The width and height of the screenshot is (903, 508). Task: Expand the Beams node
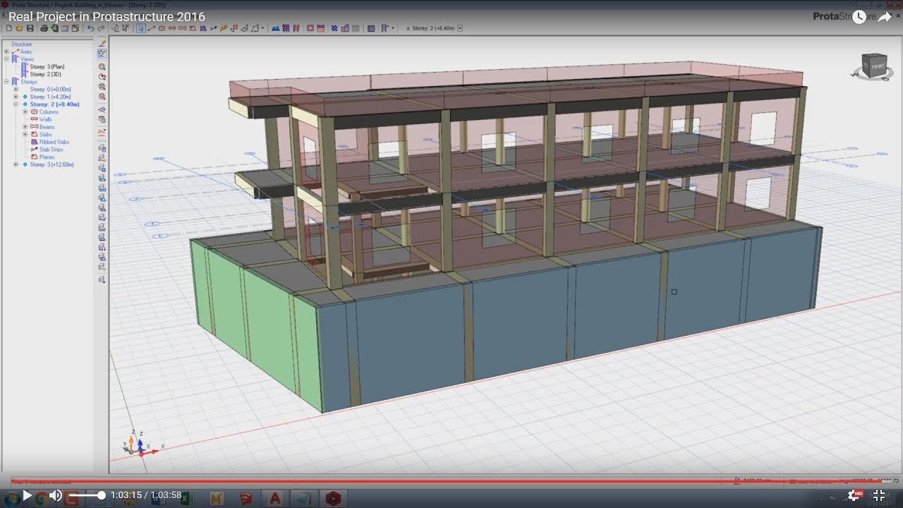click(x=25, y=127)
